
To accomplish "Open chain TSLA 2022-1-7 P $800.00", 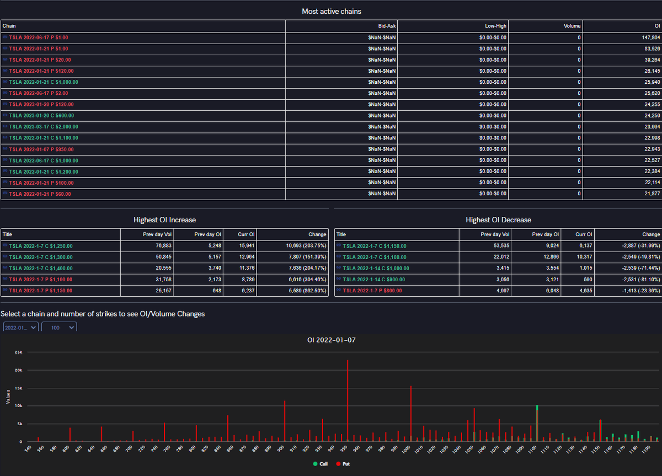I will click(372, 291).
